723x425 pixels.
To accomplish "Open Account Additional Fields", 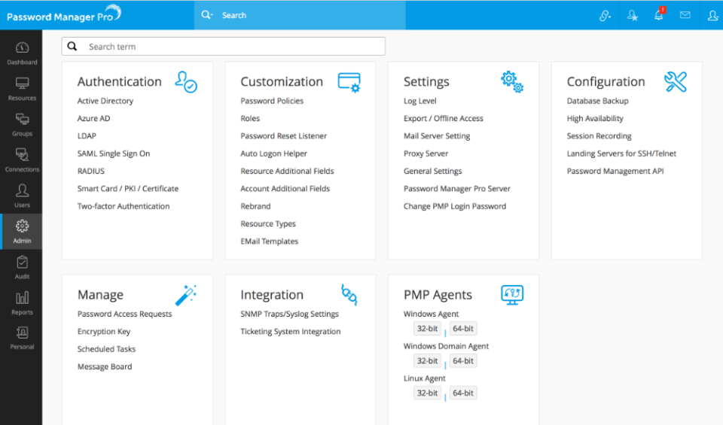I will tap(285, 188).
